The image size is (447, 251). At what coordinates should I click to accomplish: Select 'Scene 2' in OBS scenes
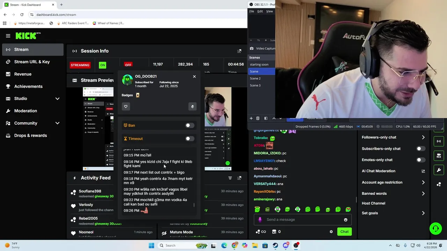pos(262,78)
